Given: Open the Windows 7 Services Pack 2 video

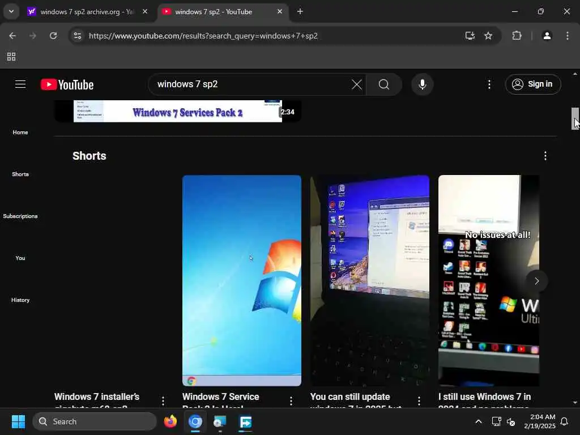Looking at the screenshot, I should pos(177,111).
